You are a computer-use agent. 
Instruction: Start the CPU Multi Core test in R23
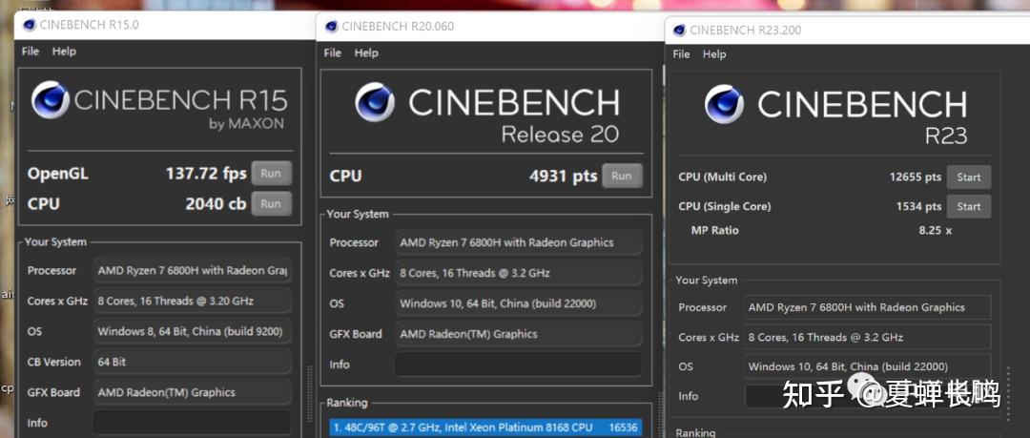pos(968,177)
